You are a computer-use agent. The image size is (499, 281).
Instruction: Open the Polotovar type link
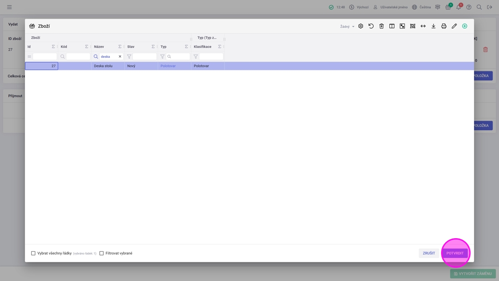tap(168, 66)
